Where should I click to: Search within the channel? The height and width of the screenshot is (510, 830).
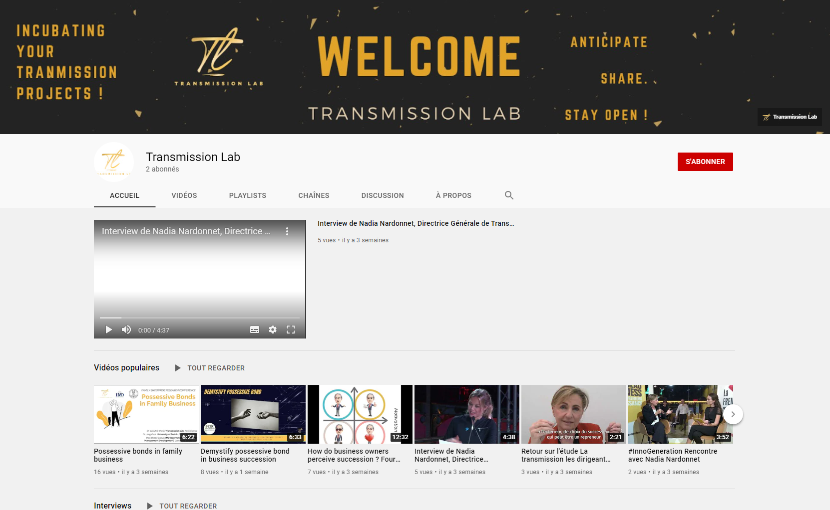tap(509, 195)
